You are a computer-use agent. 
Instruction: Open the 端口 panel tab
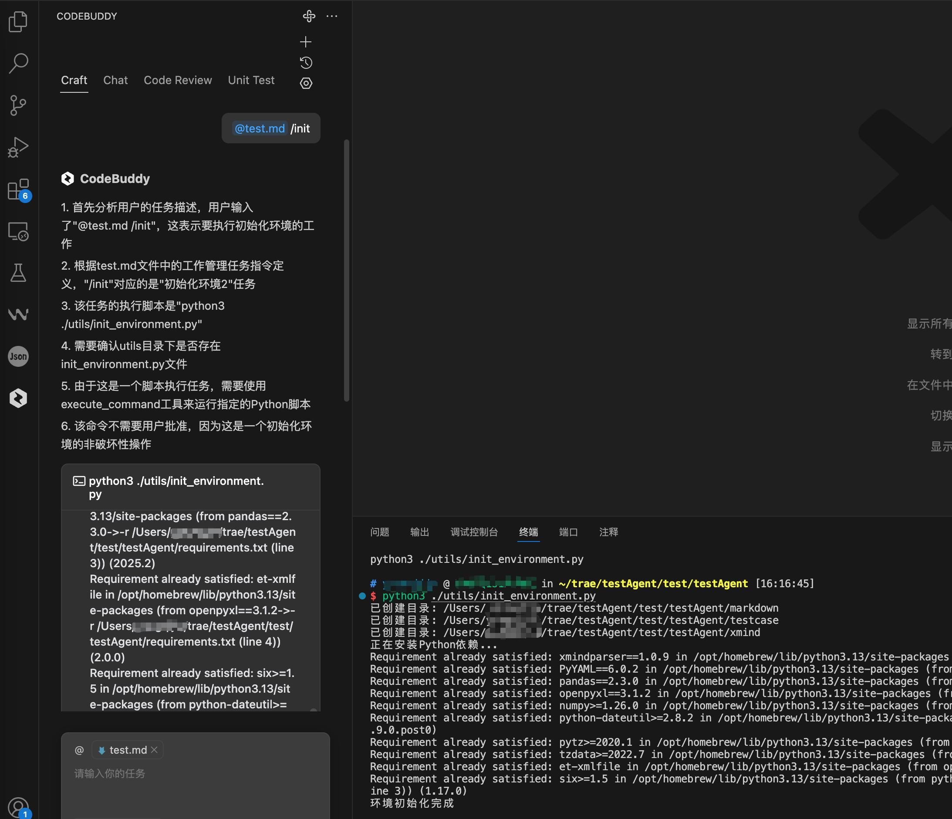(568, 532)
